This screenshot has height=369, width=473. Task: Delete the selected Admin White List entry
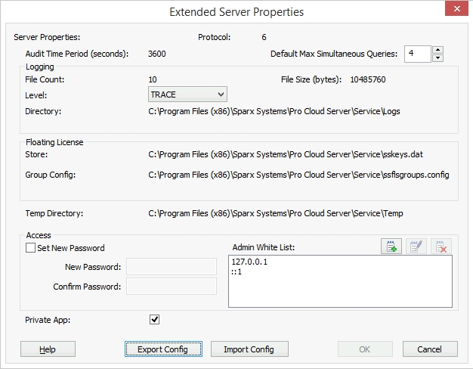pos(442,246)
